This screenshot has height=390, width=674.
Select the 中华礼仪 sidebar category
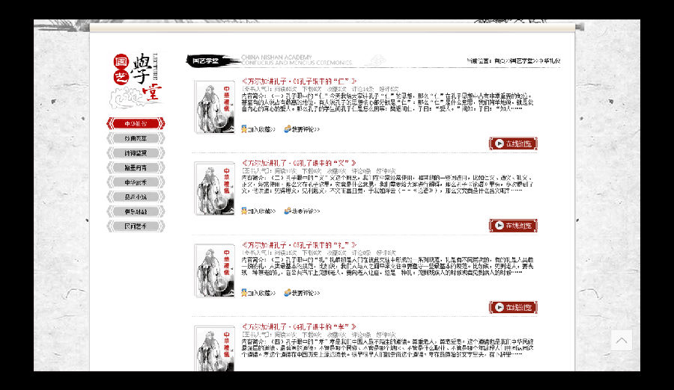[136, 123]
